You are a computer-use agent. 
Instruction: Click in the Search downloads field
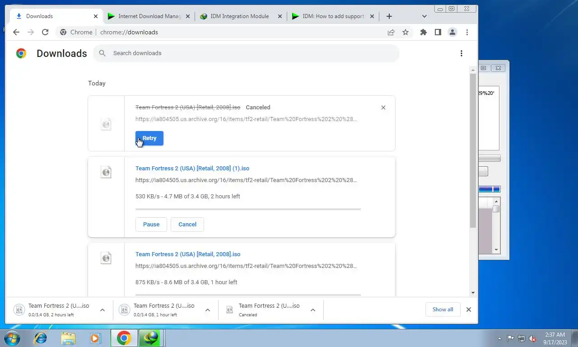(x=246, y=53)
